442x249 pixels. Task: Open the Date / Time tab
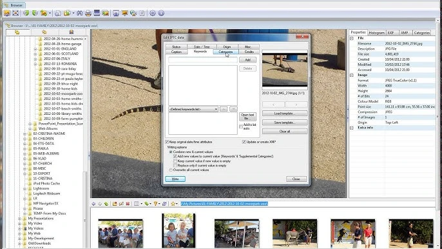(202, 47)
